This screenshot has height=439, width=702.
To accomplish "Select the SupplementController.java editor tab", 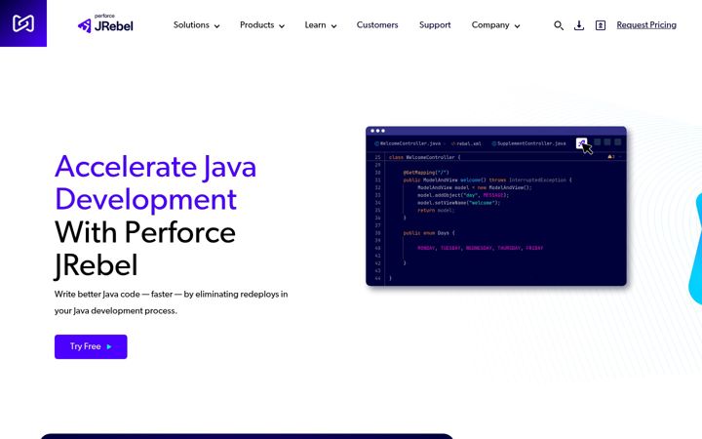I will coord(528,143).
